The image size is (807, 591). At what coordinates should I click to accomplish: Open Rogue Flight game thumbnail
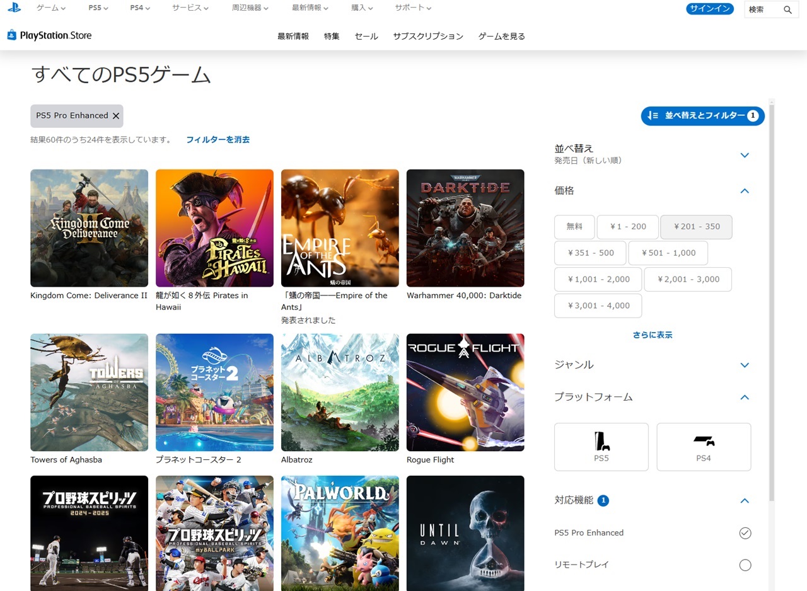[x=465, y=393]
